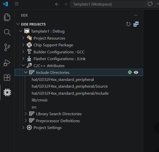Select hal/GD32F4xx_standard_peripheral include path
The width and height of the screenshot is (159, 152).
pos(63,80)
